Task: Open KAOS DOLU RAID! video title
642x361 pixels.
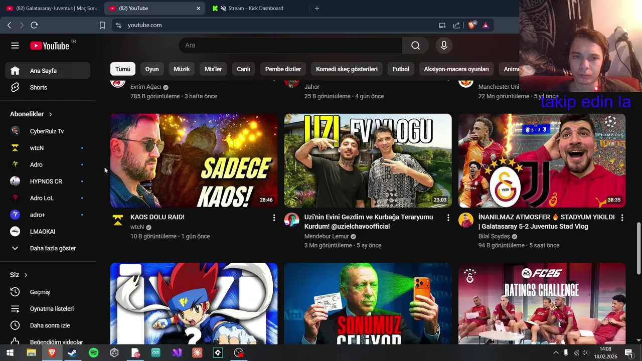Action: point(157,217)
